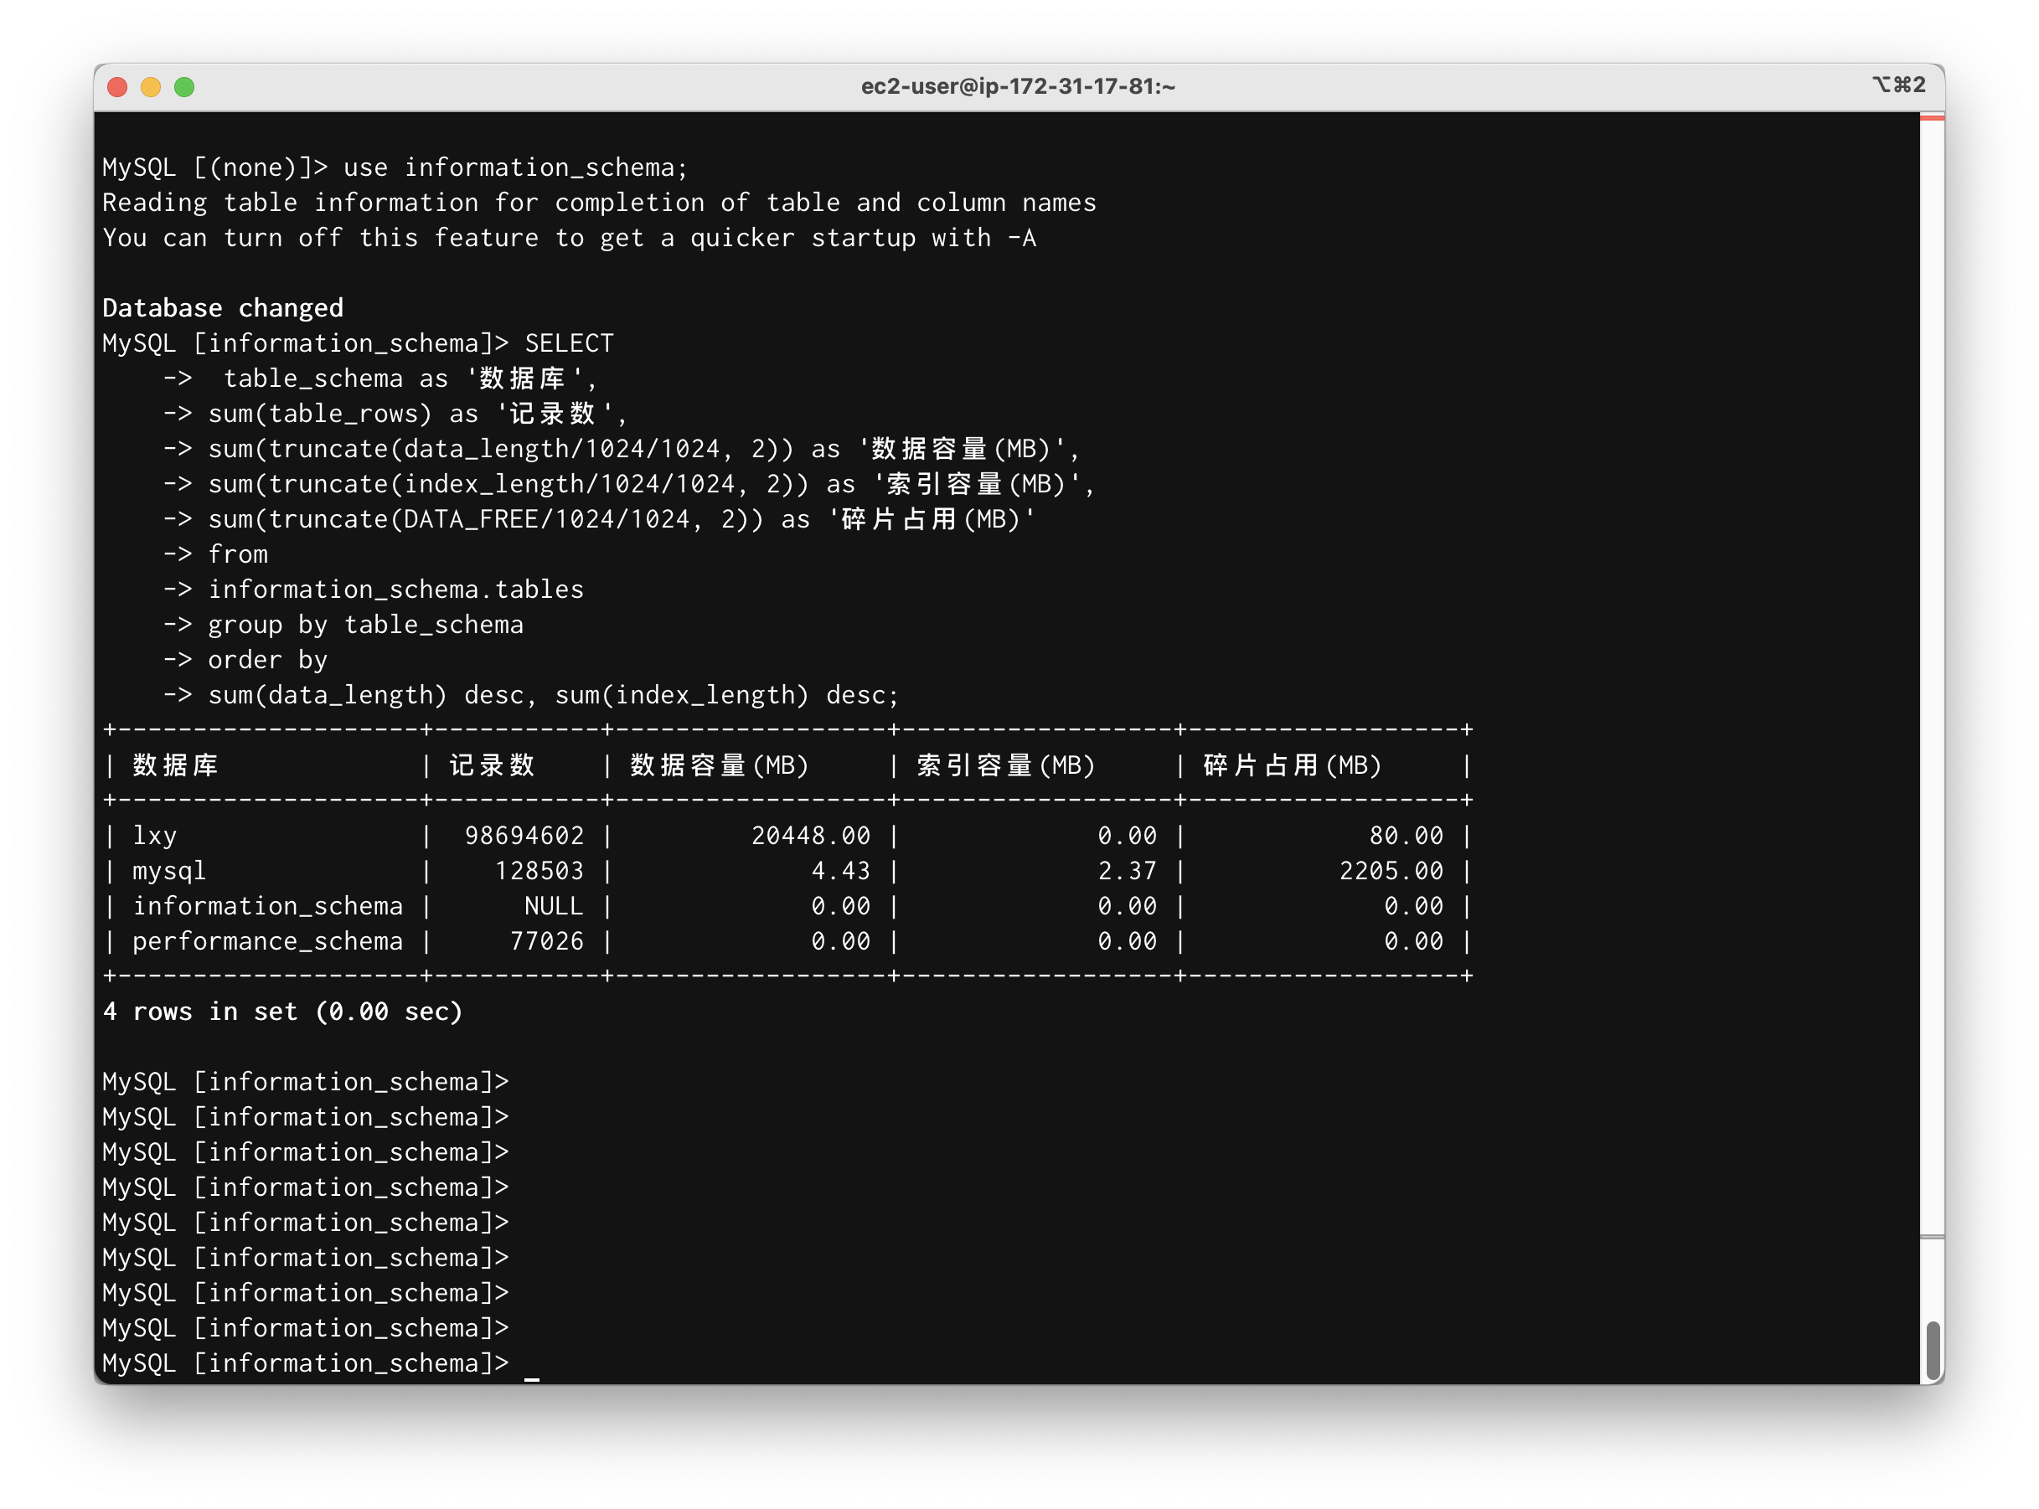Click the 98694602 record count
This screenshot has width=2039, height=1509.
click(524, 836)
